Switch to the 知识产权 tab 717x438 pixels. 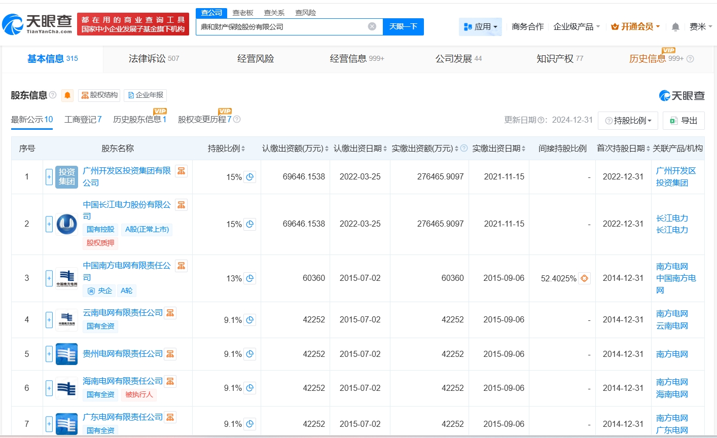pyautogui.click(x=560, y=59)
